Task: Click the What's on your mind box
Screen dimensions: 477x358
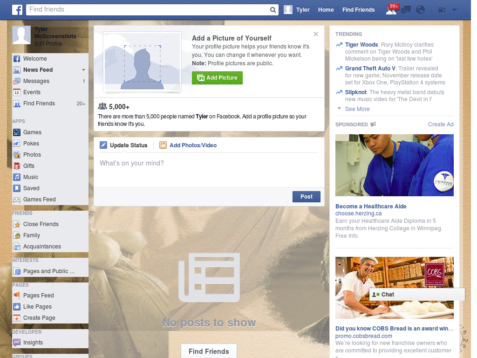Action: click(x=209, y=169)
